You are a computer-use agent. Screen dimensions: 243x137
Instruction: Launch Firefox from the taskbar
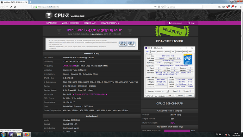27,135
